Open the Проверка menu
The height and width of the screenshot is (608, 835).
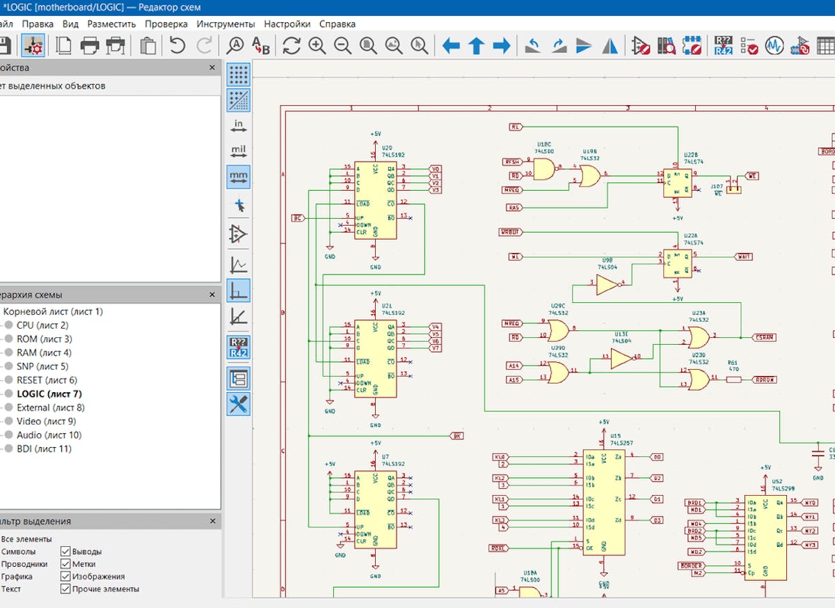166,24
